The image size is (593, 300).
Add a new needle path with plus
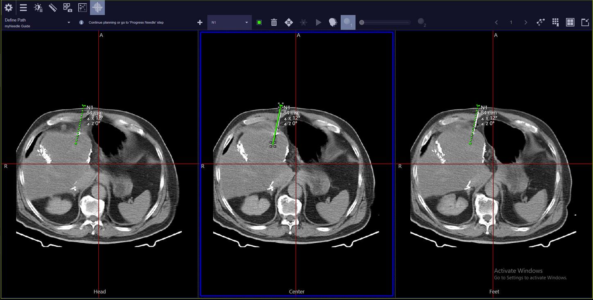(x=200, y=23)
